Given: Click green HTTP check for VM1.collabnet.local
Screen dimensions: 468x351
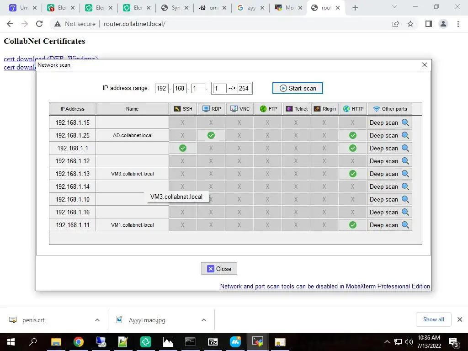Looking at the screenshot, I should coord(353,225).
